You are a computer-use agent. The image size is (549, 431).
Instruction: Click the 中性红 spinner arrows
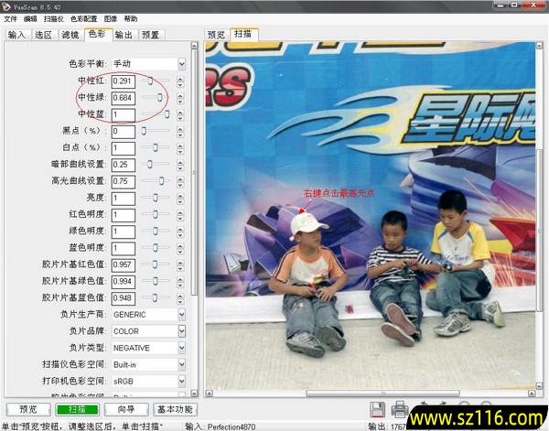tap(180, 81)
